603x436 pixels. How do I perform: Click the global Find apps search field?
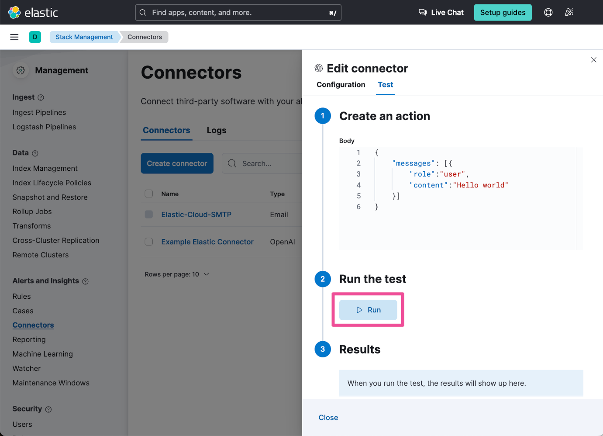[x=238, y=13]
